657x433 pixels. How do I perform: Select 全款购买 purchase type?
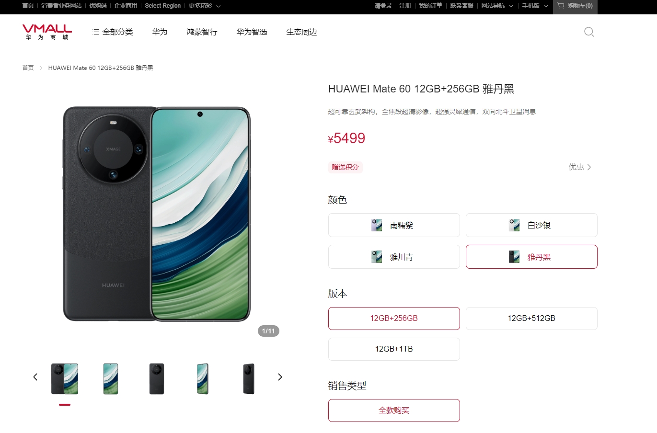click(394, 410)
